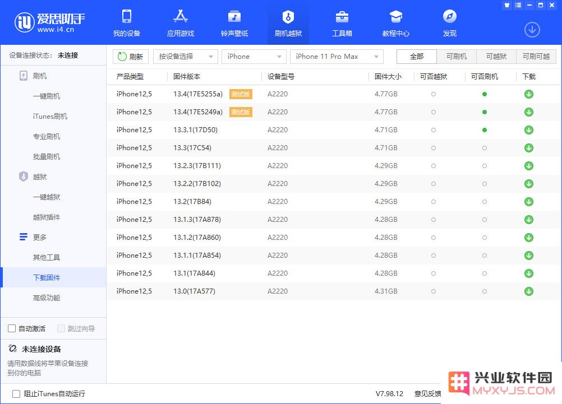Open 批量刷机 in the sidebar
Viewport: 562px width, 404px height.
47,156
